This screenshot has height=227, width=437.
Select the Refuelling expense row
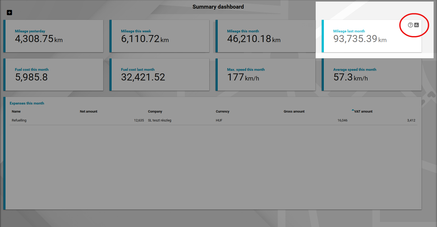pos(19,120)
